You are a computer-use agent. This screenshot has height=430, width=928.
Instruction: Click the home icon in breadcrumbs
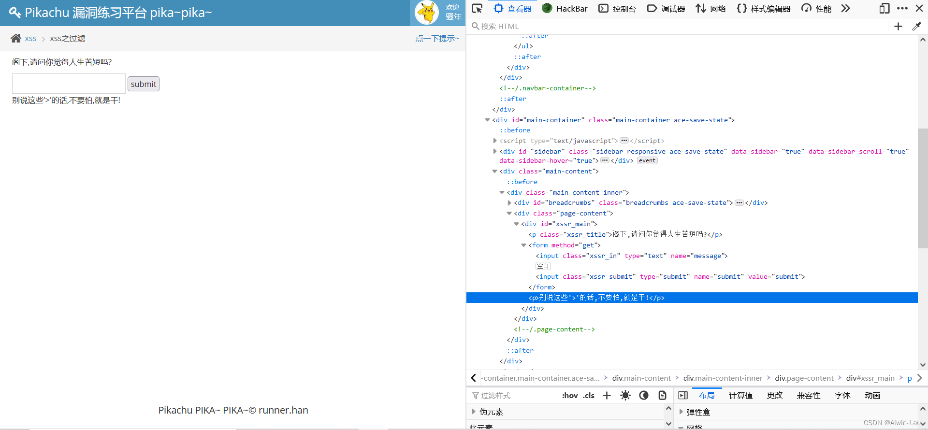point(16,38)
